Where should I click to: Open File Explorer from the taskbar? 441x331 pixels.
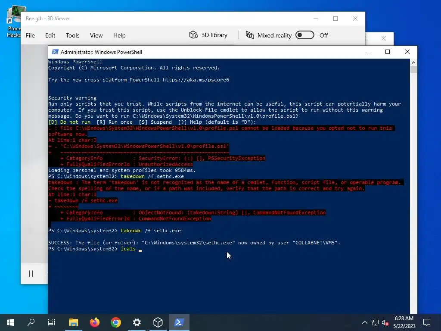(x=73, y=322)
